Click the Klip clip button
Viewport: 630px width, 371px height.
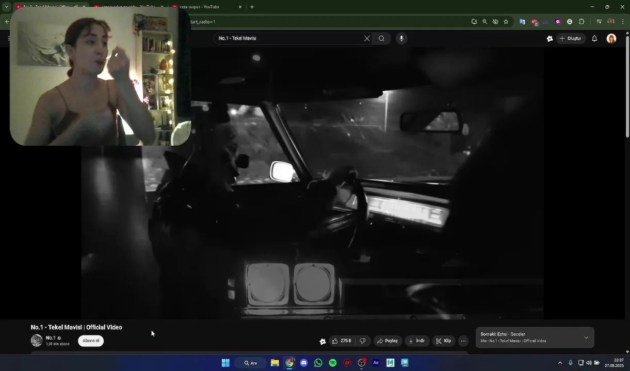coord(443,341)
